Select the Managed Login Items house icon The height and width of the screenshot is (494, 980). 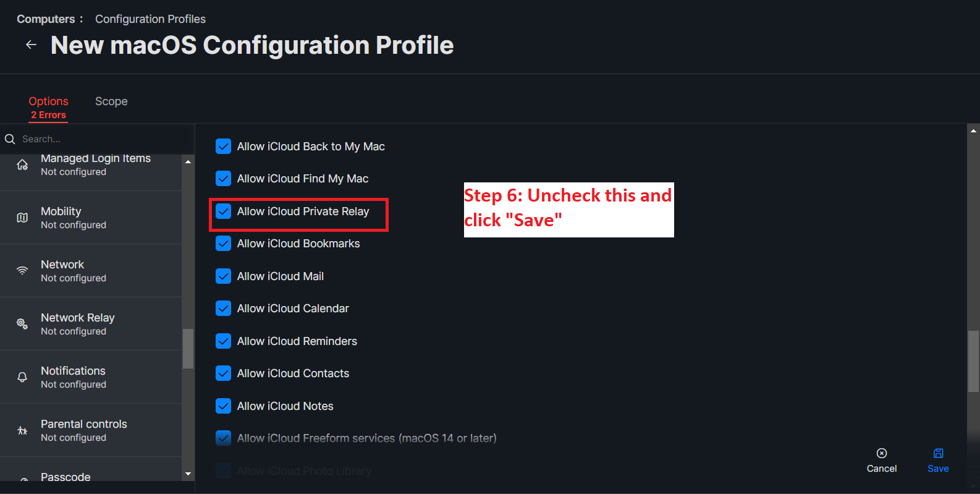(22, 164)
